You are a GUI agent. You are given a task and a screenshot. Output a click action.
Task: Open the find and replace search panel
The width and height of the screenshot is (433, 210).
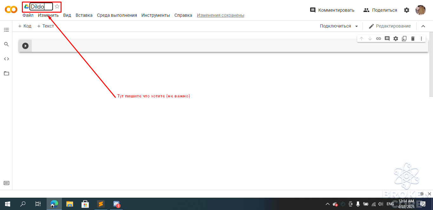click(6, 44)
